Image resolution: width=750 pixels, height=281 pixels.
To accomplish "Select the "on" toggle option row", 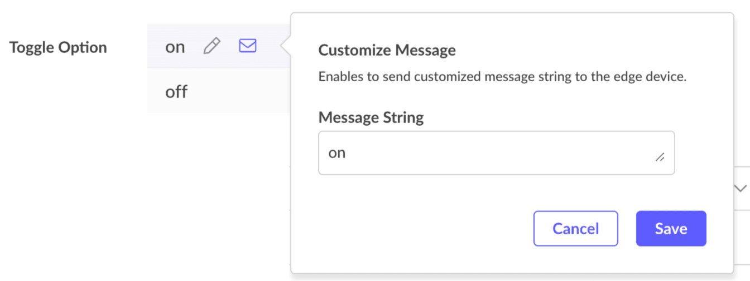I will pyautogui.click(x=219, y=46).
